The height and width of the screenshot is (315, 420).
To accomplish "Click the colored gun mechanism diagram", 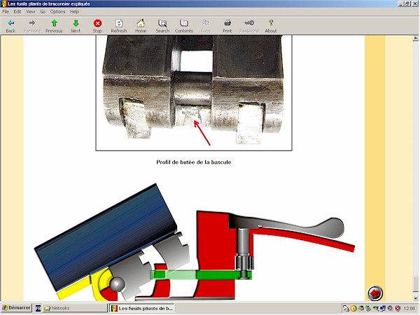I will point(195,242).
